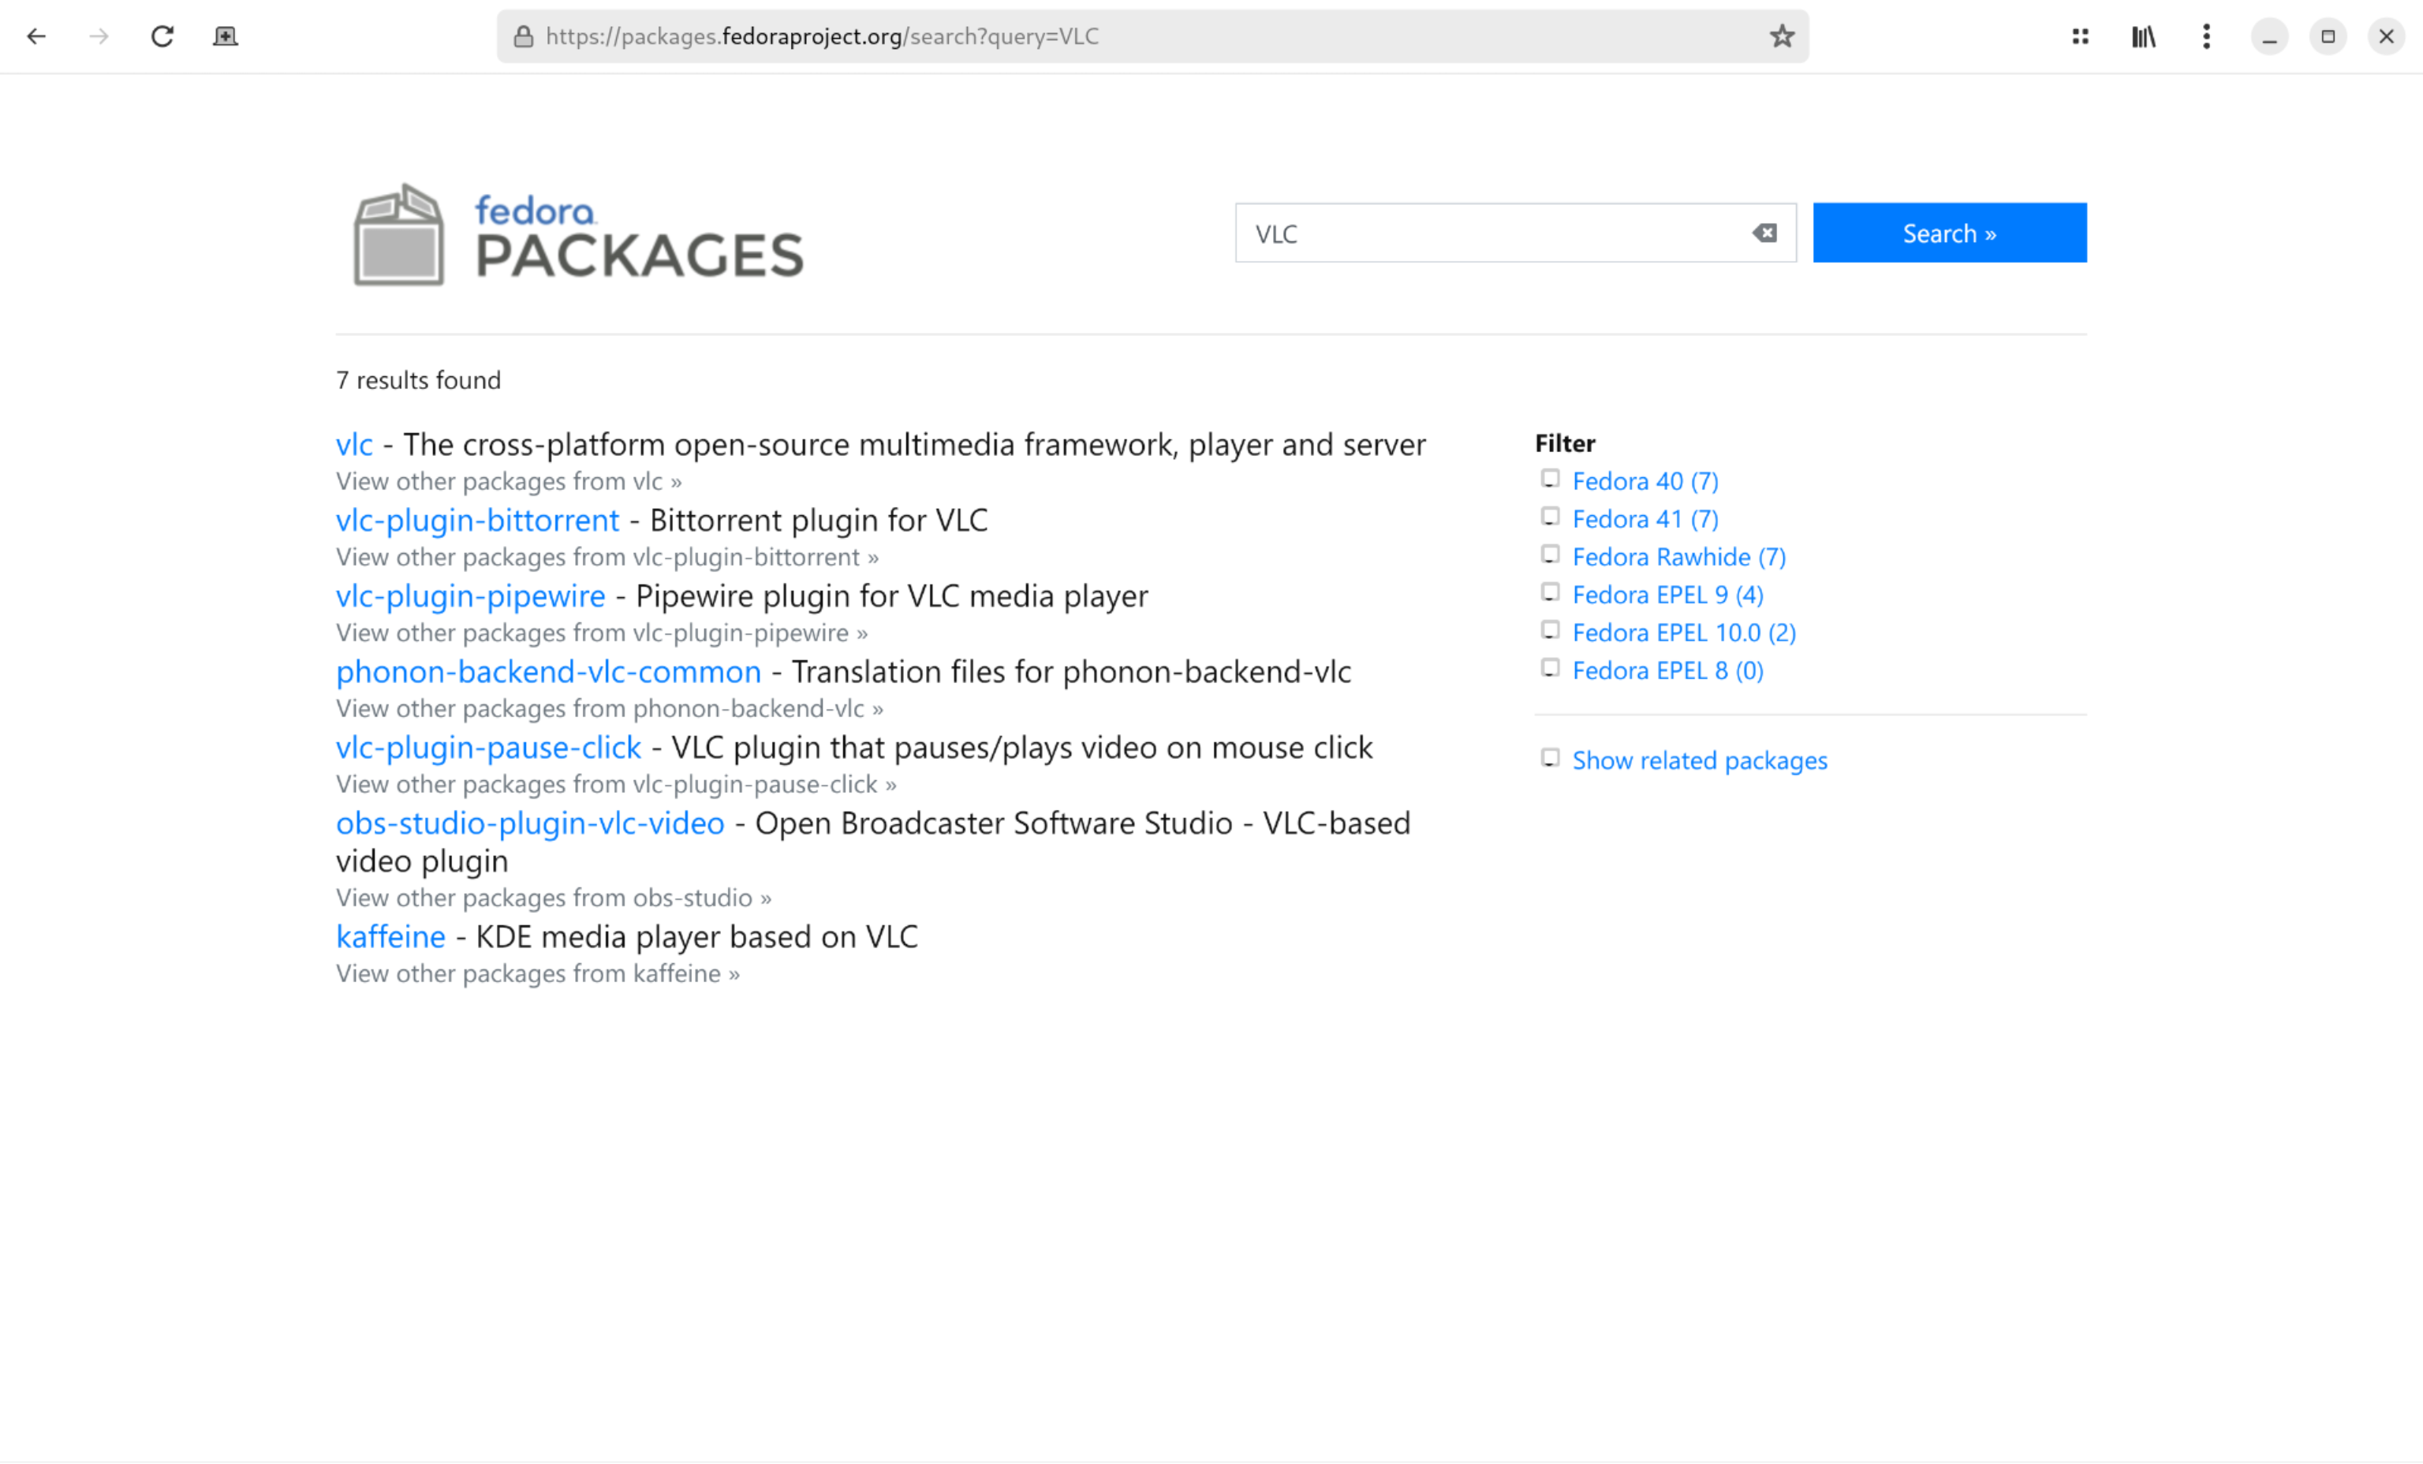Open the browser three-dot menu

click(2205, 36)
